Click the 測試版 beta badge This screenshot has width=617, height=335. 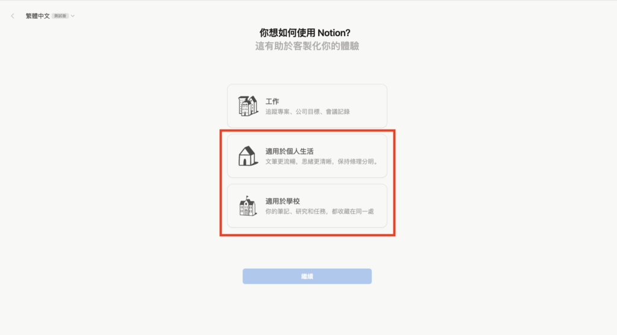(x=60, y=16)
